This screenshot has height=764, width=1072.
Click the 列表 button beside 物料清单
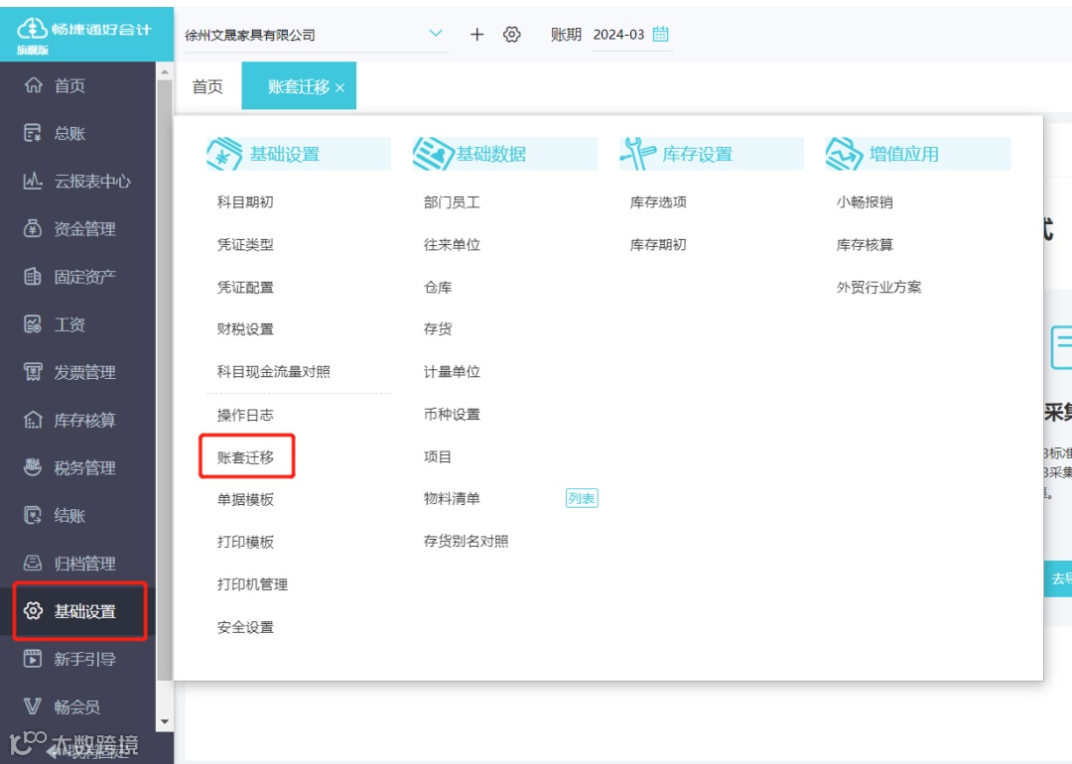(x=582, y=499)
